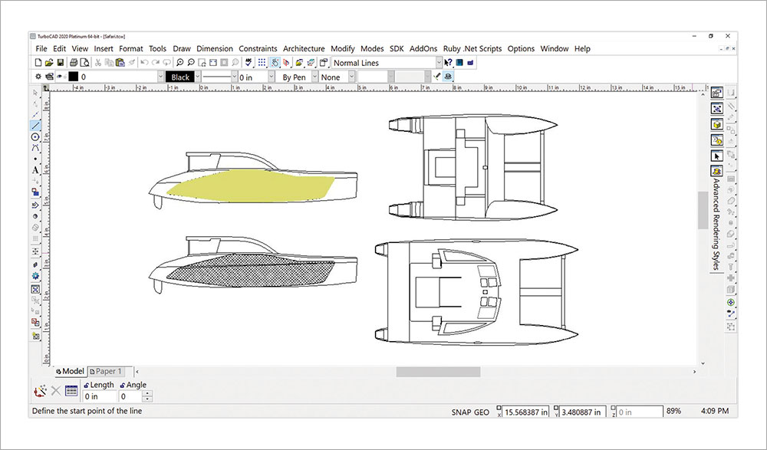Click the Help pointer icon
Screen dimensions: 767x450
(x=448, y=63)
